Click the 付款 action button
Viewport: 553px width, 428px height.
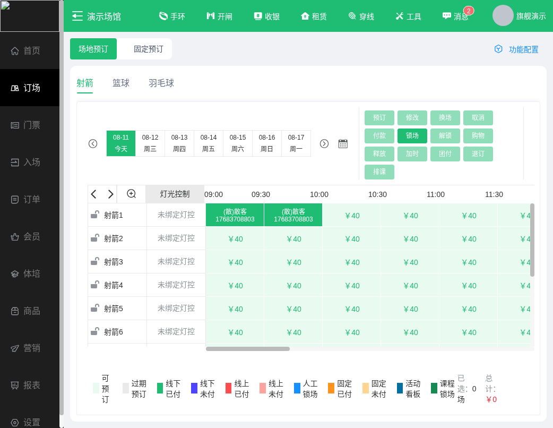(379, 136)
